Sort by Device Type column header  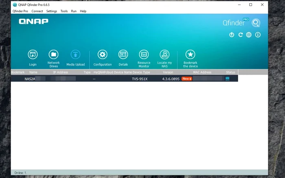tap(141, 72)
